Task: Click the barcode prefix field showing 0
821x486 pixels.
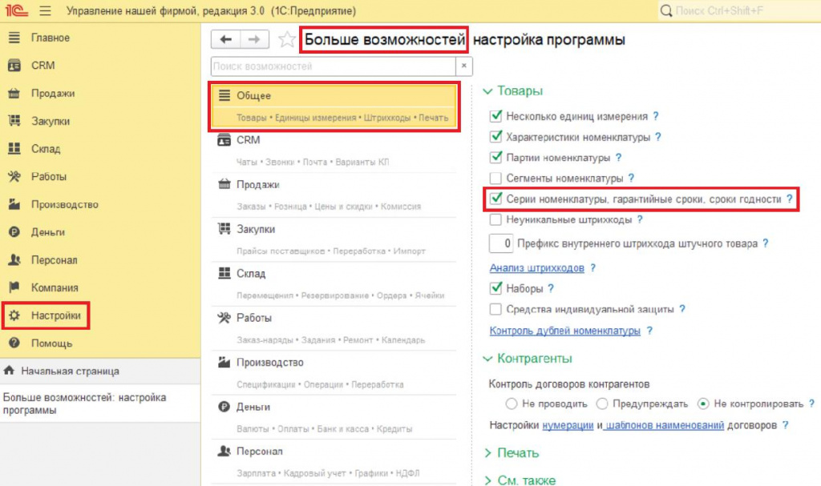Action: coord(501,243)
